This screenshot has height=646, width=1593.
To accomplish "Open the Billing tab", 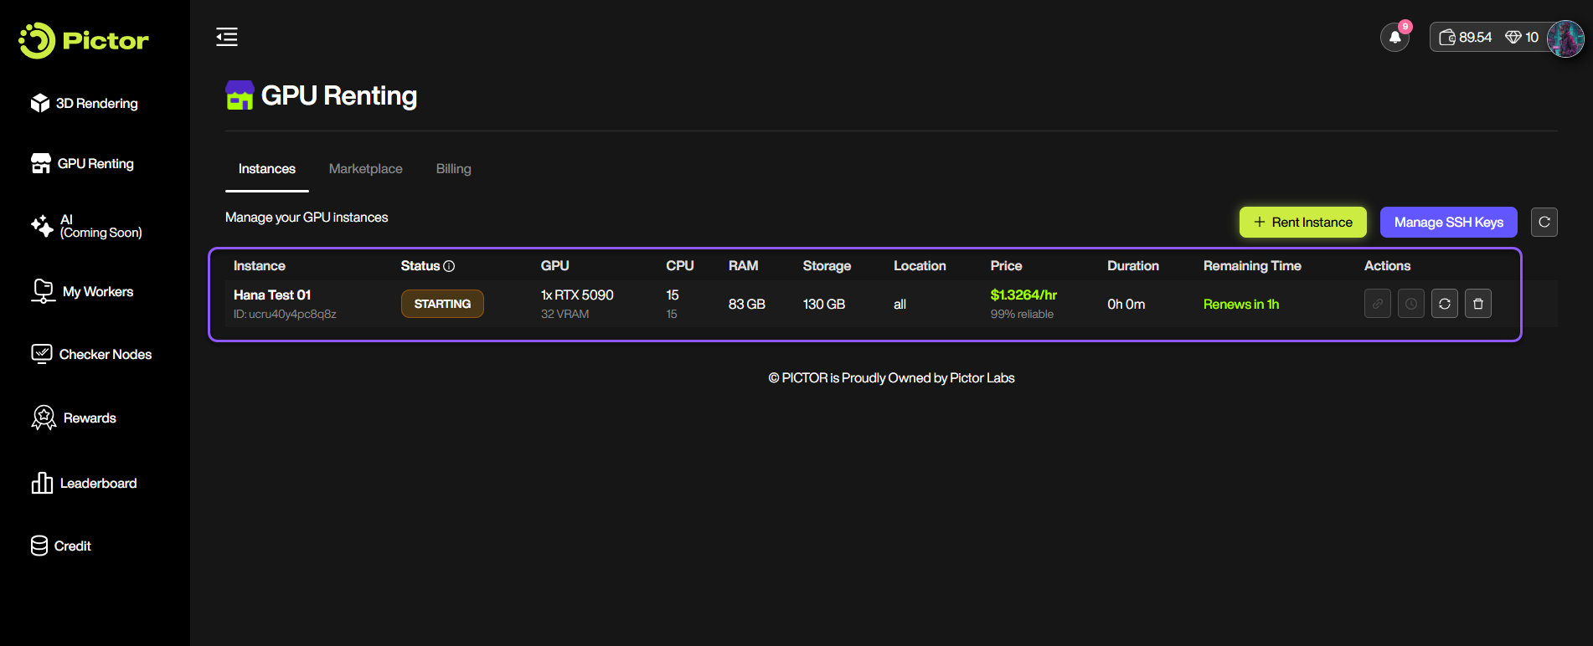I will click(453, 169).
